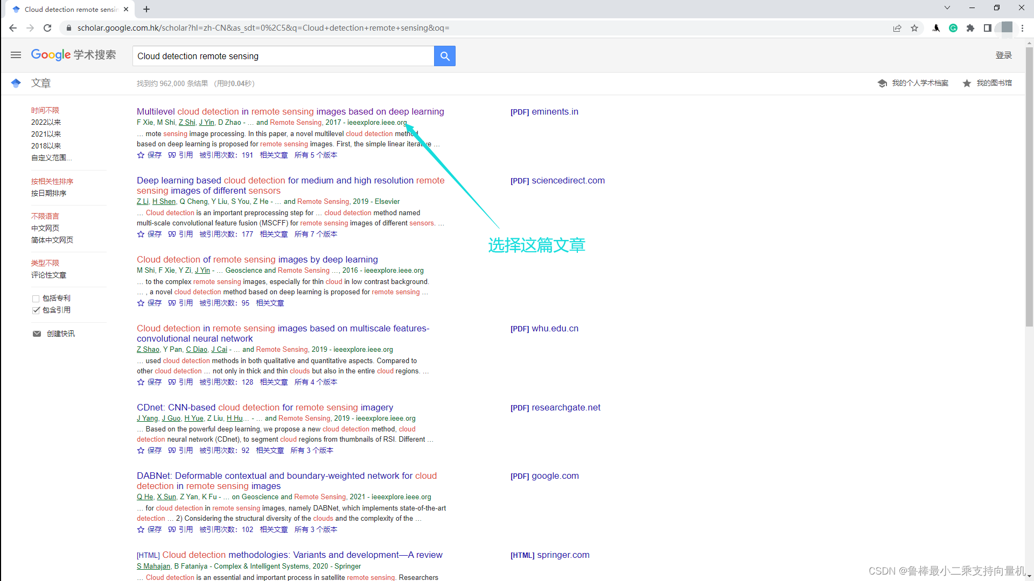Click the share page icon in address bar

(897, 28)
